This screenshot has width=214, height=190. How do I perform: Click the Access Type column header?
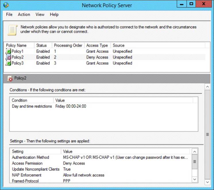click(x=97, y=45)
